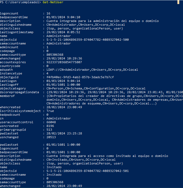Click the lastlogontimestamp value 29/02/2024 0:05:52

point(63,32)
